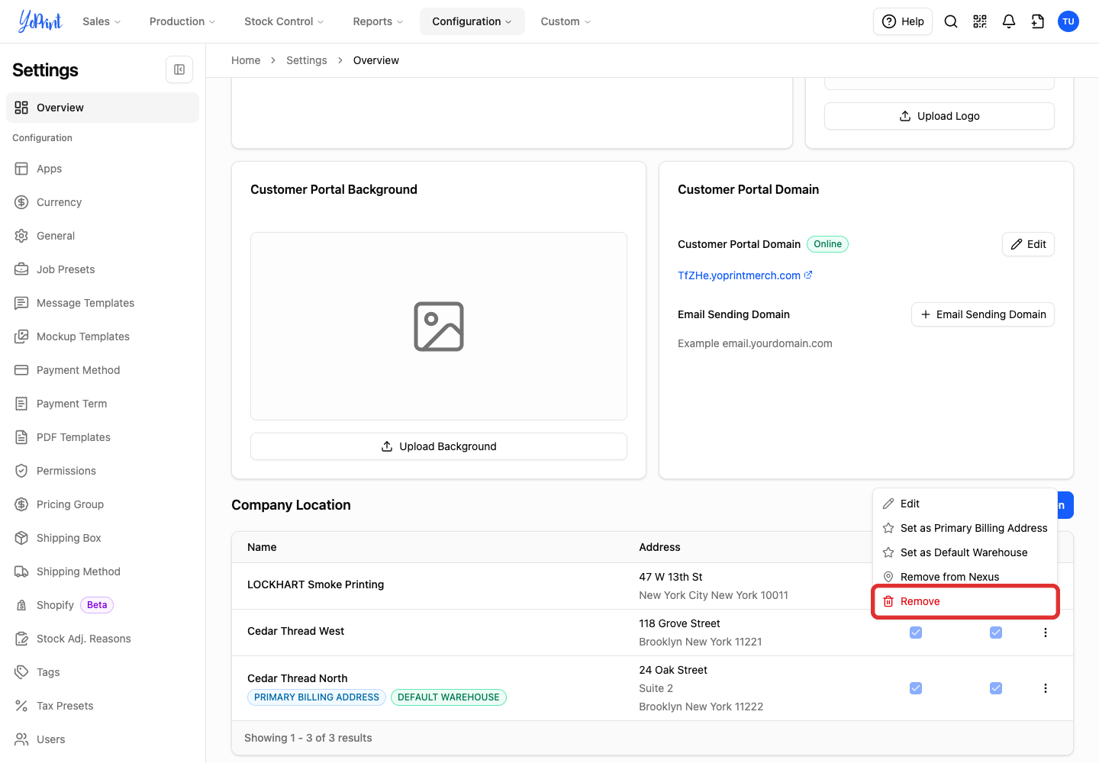The width and height of the screenshot is (1099, 763).
Task: Open Shopify Beta settings
Action: [102, 605]
